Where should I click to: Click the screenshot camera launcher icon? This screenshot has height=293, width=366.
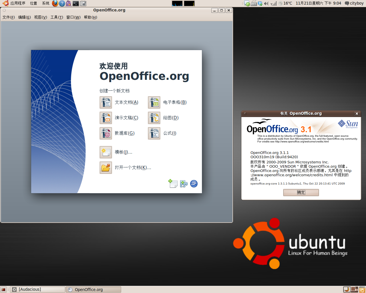coord(83,3)
